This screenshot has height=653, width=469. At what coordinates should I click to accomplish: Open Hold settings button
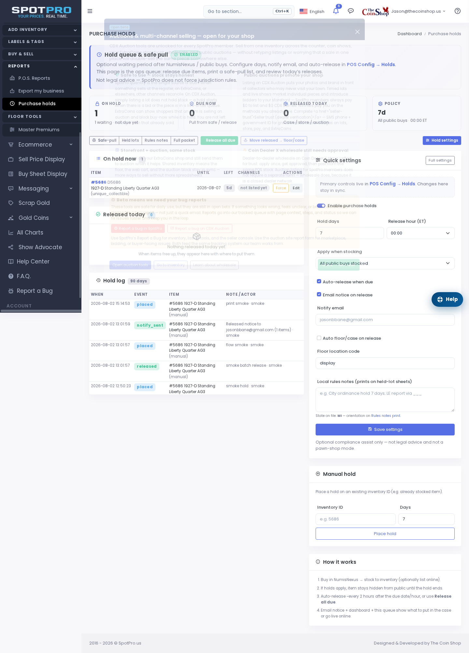point(442,140)
